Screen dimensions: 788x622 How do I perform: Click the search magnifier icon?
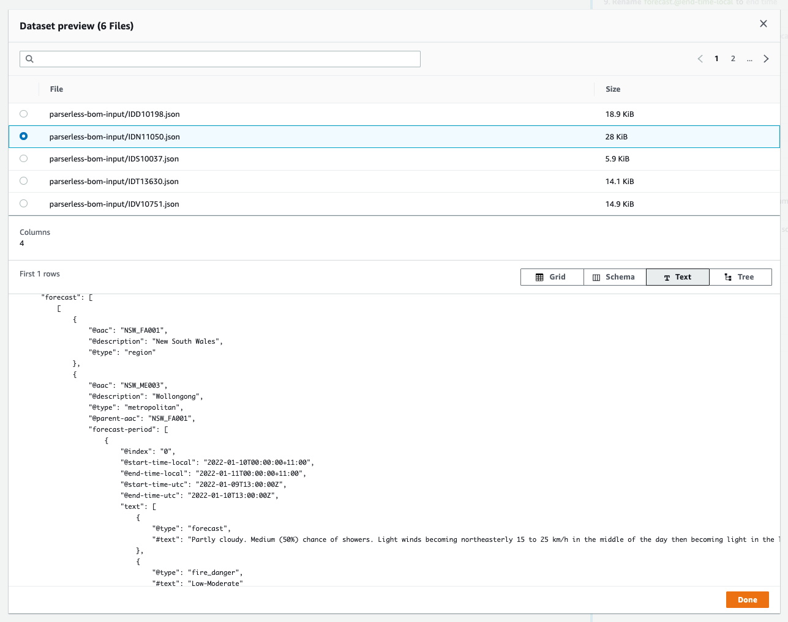click(29, 59)
